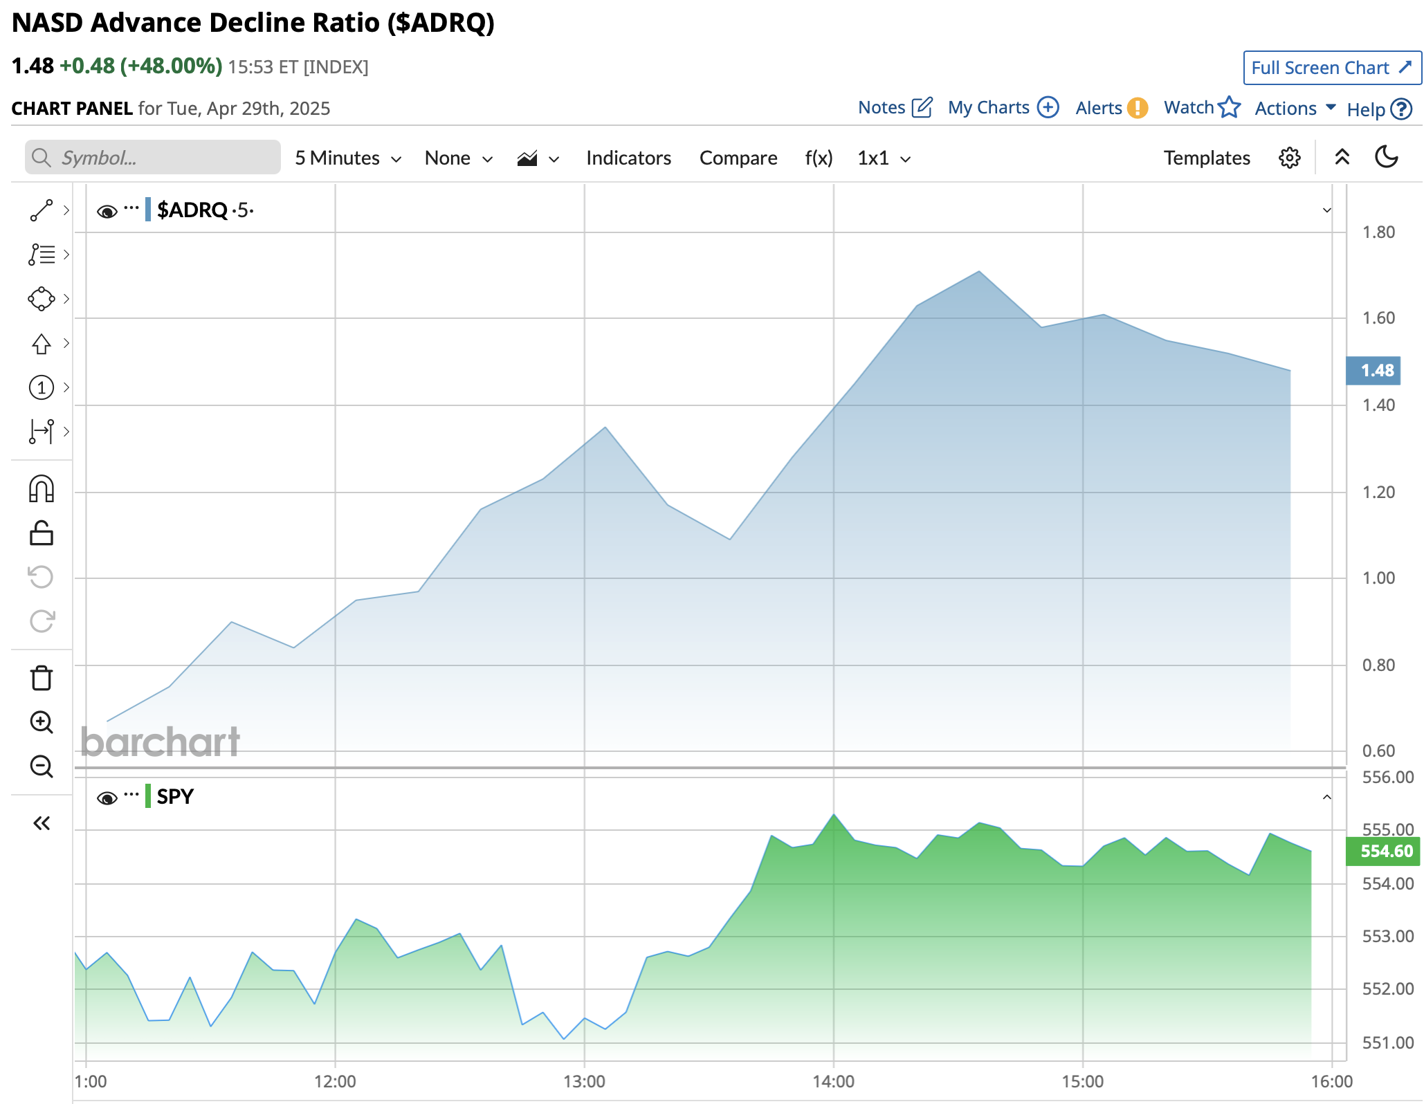The width and height of the screenshot is (1424, 1104).
Task: Activate the magnet snap mode icon
Action: tap(42, 488)
